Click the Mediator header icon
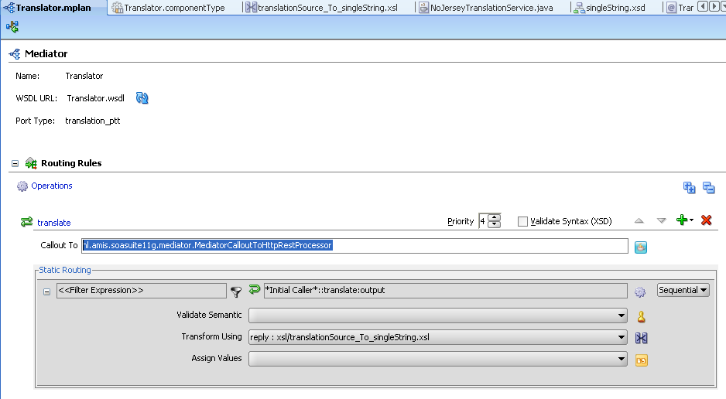The image size is (726, 399). point(15,54)
